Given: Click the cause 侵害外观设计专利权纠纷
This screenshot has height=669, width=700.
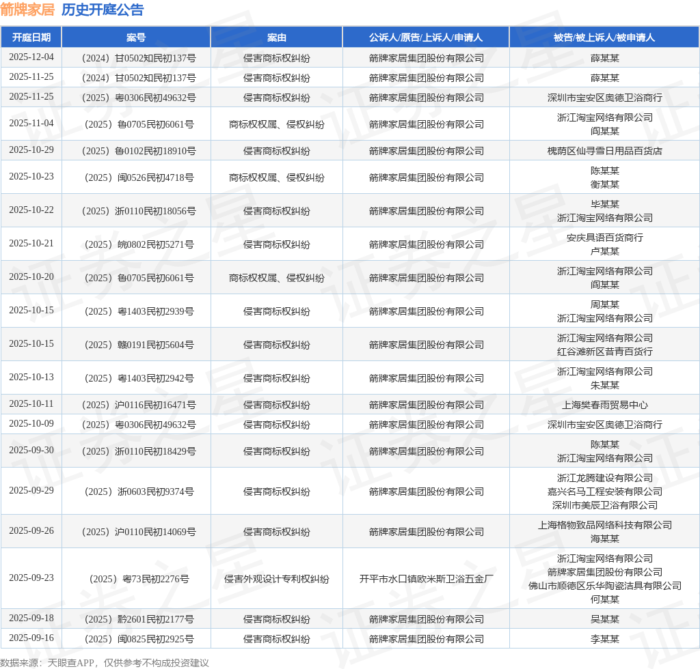Looking at the screenshot, I should click(x=277, y=579).
